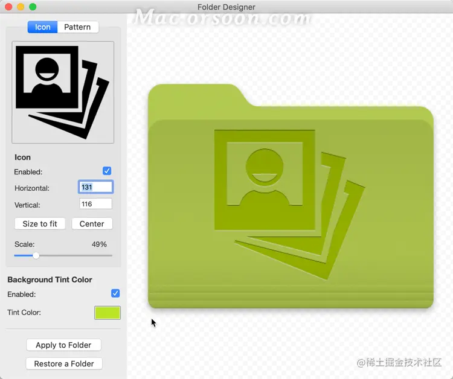Click the Scale: label
The height and width of the screenshot is (379, 453).
coord(24,244)
